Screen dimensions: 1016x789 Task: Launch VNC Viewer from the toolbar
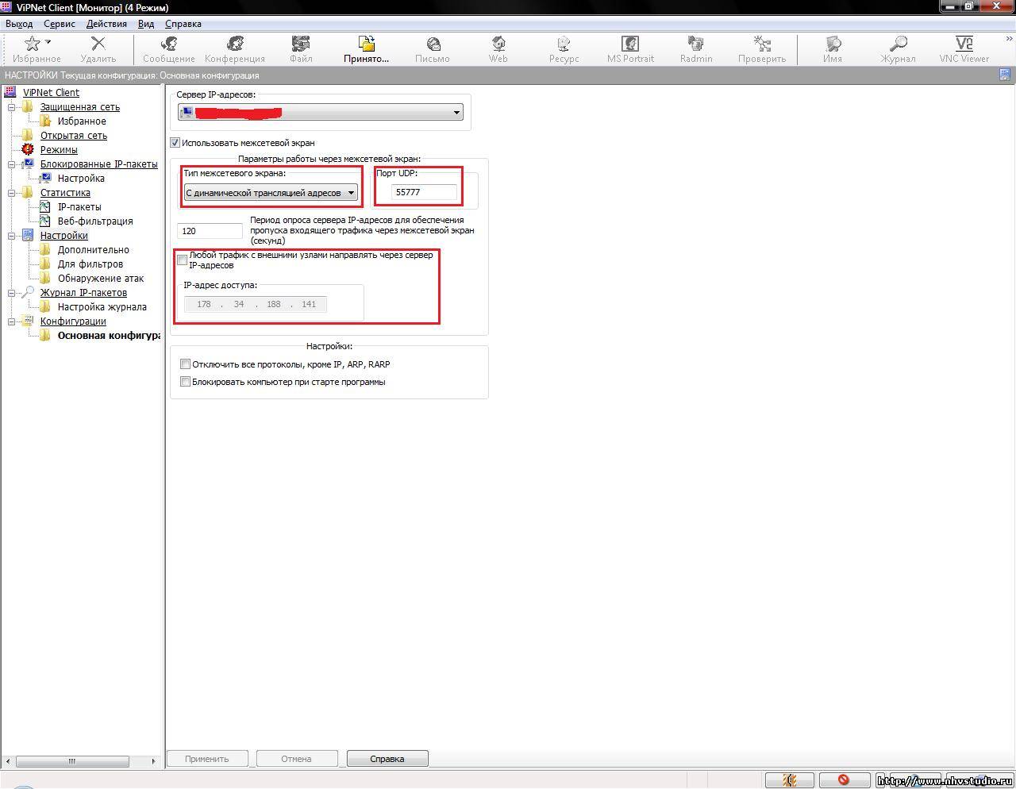pos(964,44)
